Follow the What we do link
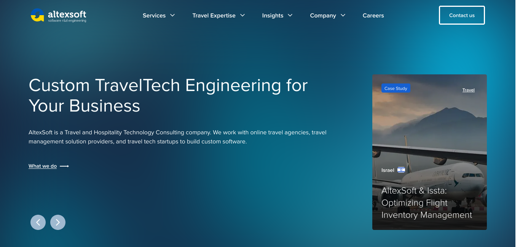 point(43,166)
